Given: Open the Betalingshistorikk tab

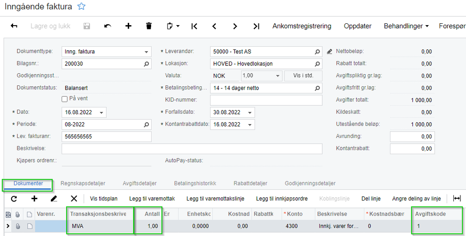Looking at the screenshot, I should tap(195, 183).
